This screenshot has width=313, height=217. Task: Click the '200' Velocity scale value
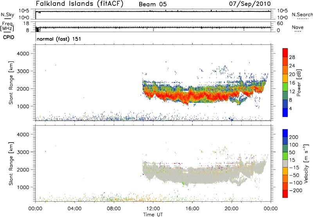click(x=294, y=137)
